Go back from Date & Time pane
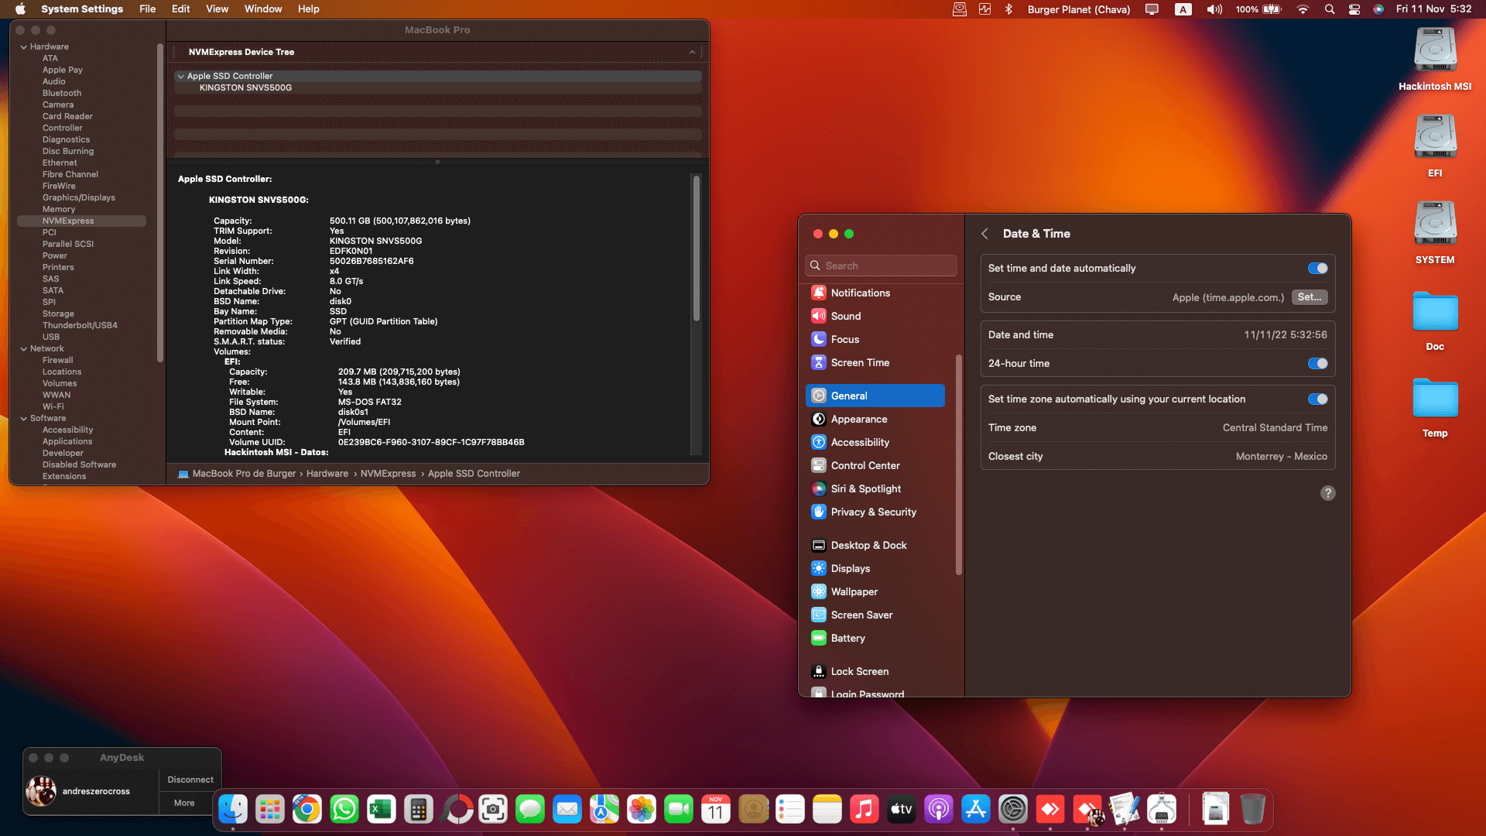The width and height of the screenshot is (1486, 836). coord(984,234)
